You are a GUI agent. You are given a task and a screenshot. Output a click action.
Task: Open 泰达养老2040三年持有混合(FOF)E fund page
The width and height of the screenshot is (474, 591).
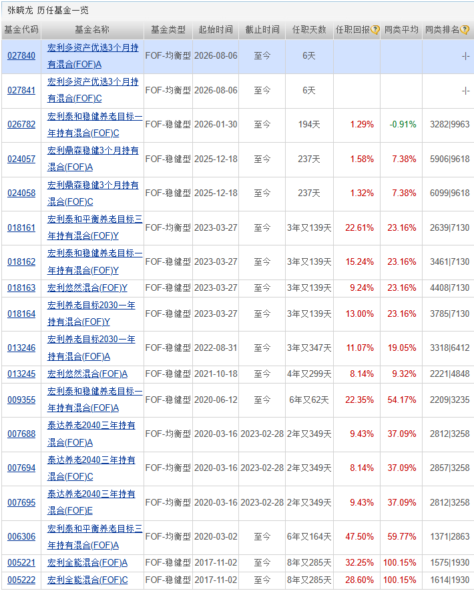91,502
